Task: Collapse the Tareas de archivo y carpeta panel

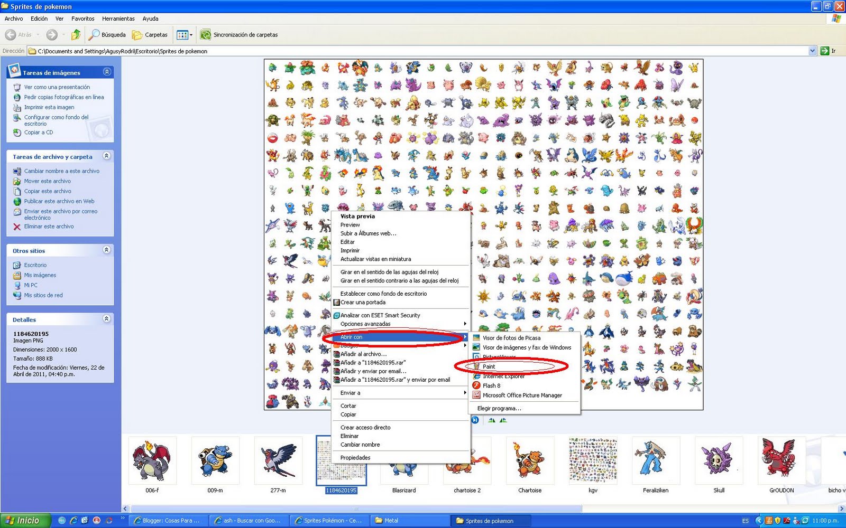Action: coord(107,156)
